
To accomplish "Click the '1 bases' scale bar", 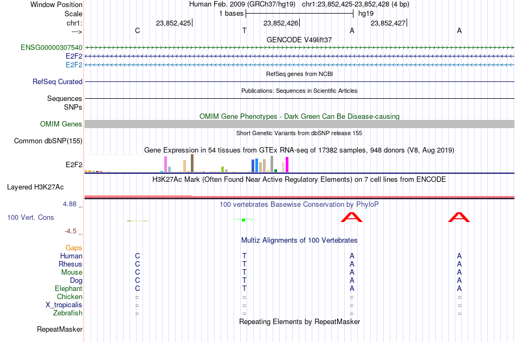I will click(x=300, y=14).
